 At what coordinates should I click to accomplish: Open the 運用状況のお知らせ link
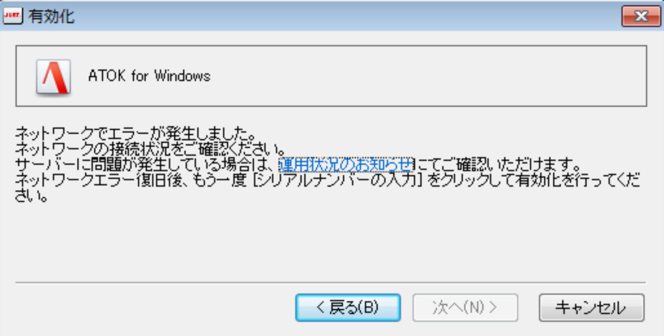346,165
